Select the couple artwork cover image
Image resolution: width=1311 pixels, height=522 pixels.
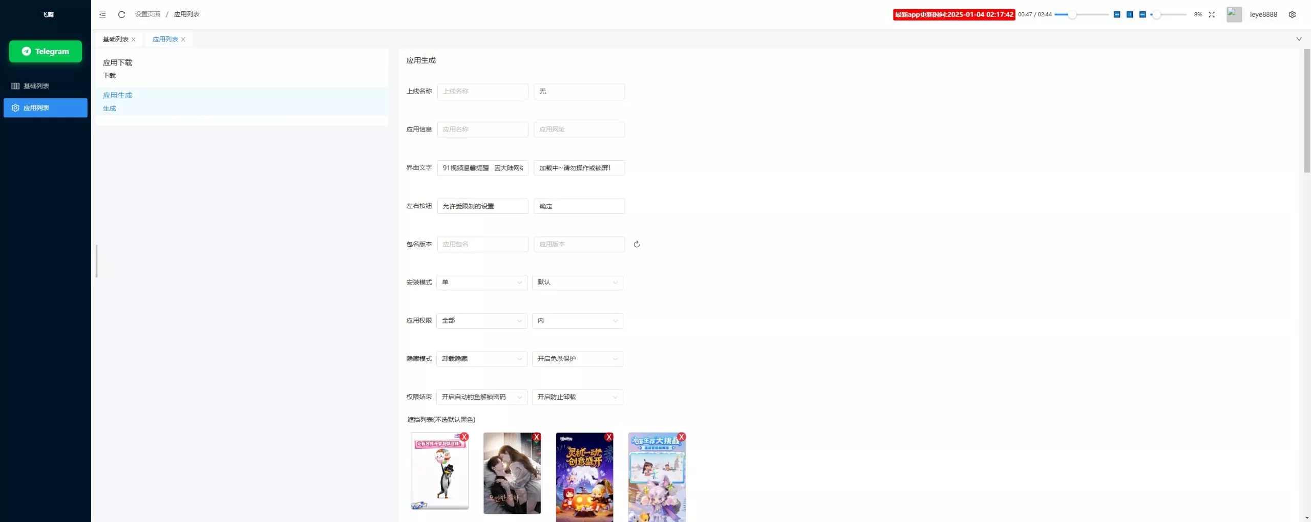pos(512,473)
